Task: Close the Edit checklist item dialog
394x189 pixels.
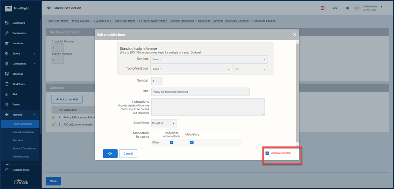Action: click(x=294, y=34)
